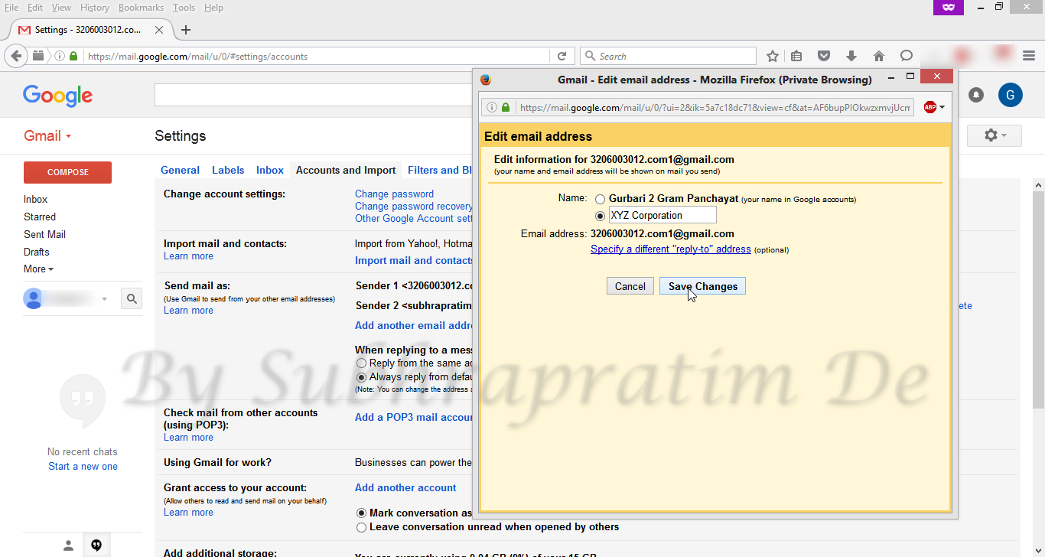Viewport: 1045px width, 557px height.
Task: Click the XYZ Corporation name field
Action: [x=662, y=215]
